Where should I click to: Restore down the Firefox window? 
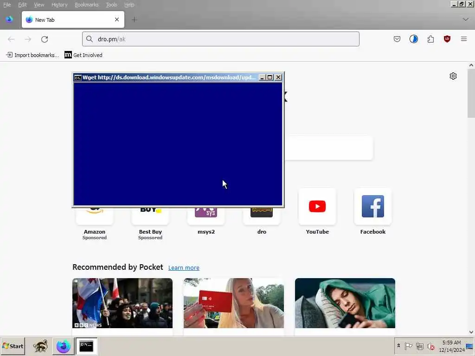462,4
